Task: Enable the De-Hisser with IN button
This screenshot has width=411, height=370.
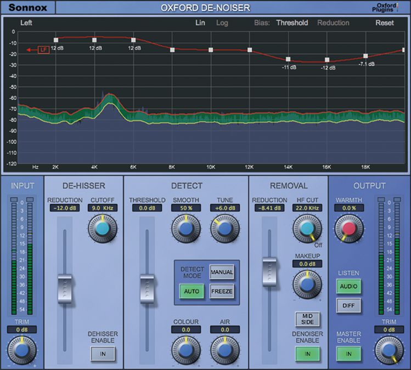Action: 102,355
